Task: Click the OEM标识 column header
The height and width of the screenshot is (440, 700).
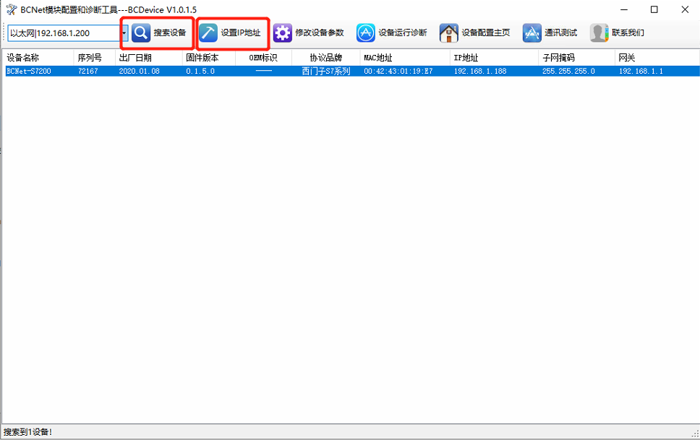Action: click(x=263, y=58)
